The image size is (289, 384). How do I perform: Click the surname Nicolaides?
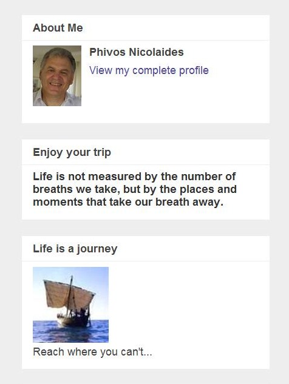[156, 52]
